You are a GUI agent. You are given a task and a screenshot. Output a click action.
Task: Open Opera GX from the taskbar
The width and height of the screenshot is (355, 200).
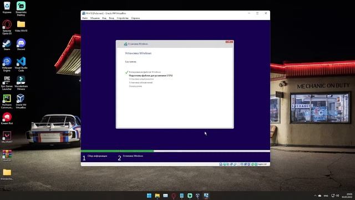[x=174, y=196]
